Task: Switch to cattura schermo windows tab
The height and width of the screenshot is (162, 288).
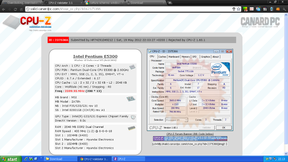Action: 105,3
